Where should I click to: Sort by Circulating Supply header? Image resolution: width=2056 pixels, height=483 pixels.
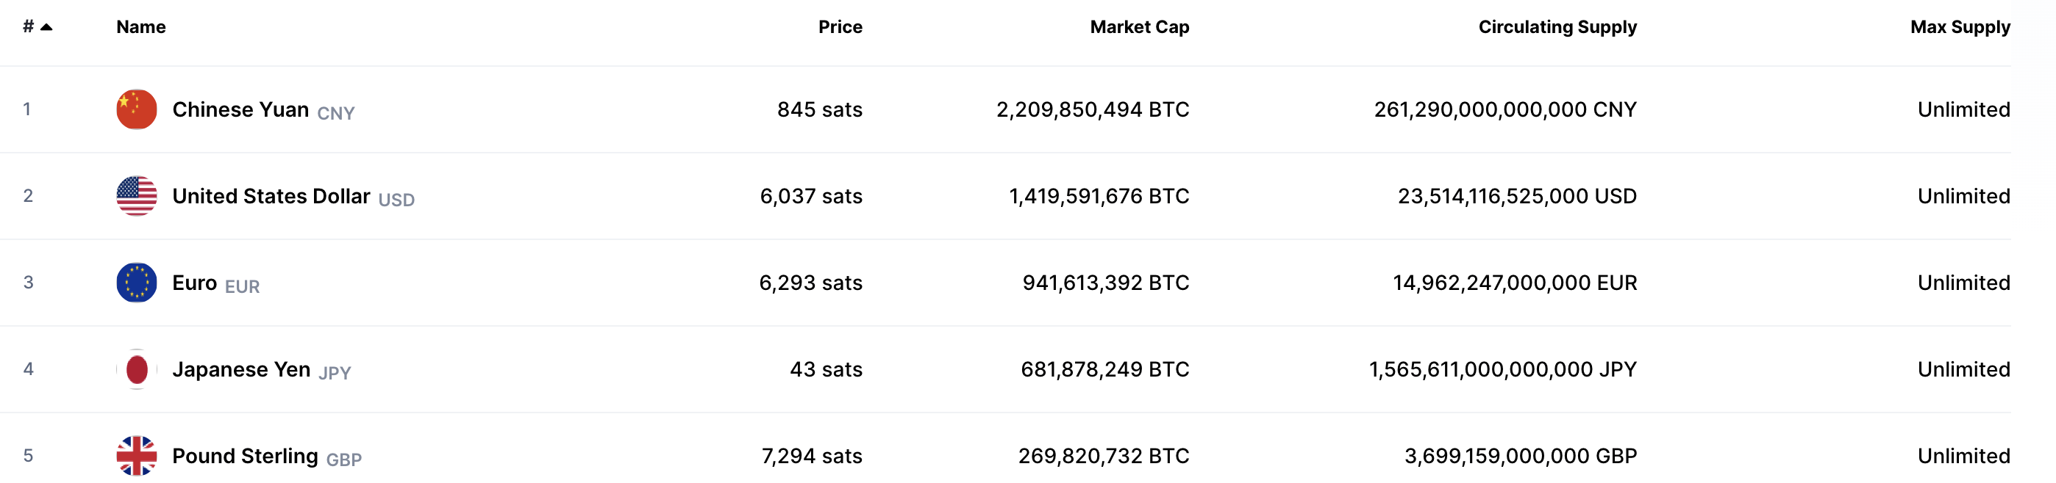pos(1557,27)
